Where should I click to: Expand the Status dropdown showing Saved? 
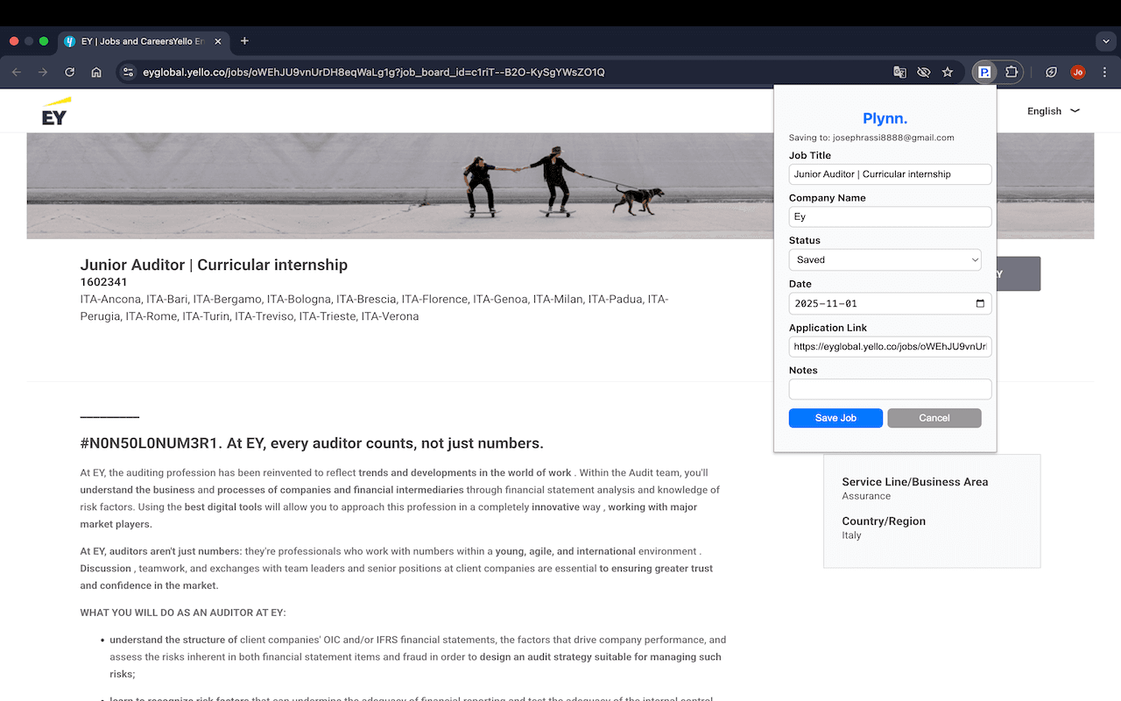click(885, 259)
